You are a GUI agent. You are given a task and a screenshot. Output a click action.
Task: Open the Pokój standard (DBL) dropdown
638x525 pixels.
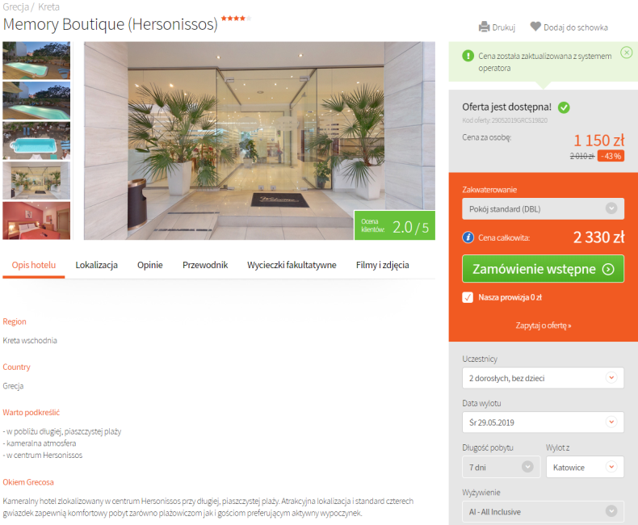(543, 208)
